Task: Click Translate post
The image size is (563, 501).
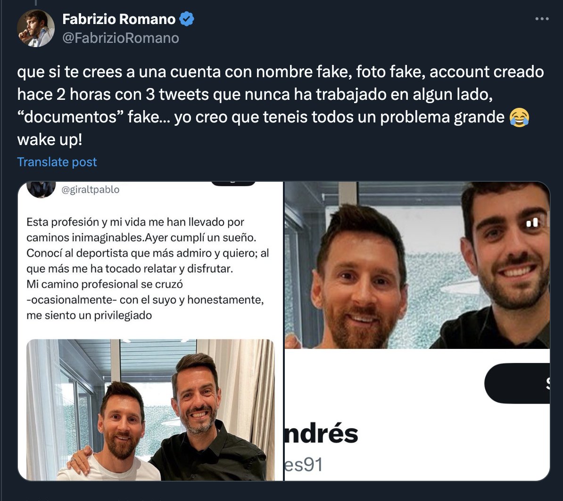Action: pyautogui.click(x=57, y=162)
